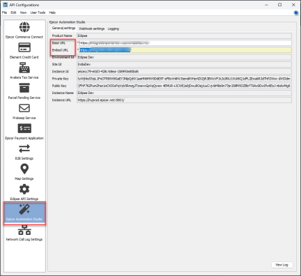
Task: Minimize the API Configurations window
Action: coord(266,5)
